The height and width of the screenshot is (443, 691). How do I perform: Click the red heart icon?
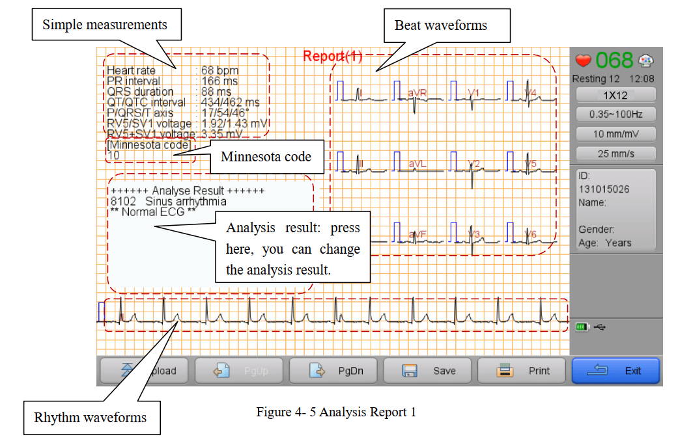click(x=583, y=60)
